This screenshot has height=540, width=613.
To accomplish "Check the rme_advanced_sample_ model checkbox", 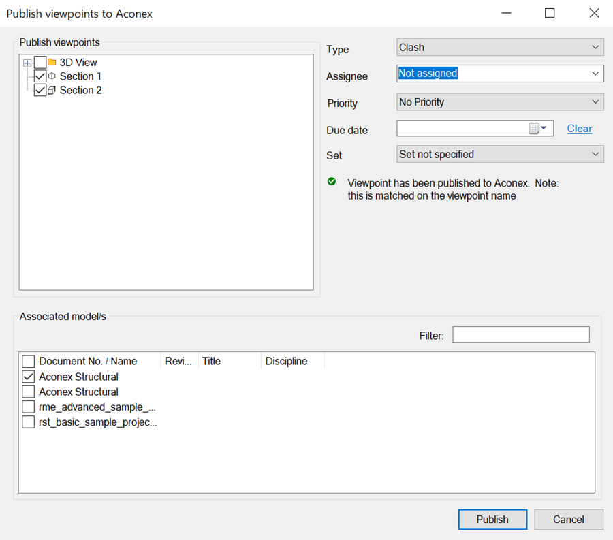I will coord(28,407).
